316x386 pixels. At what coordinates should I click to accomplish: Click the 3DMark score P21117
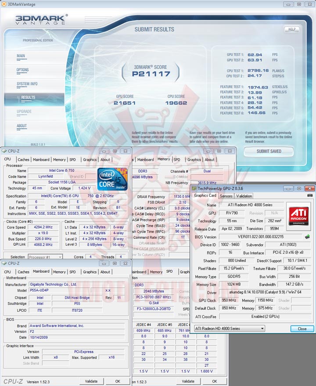click(x=151, y=74)
